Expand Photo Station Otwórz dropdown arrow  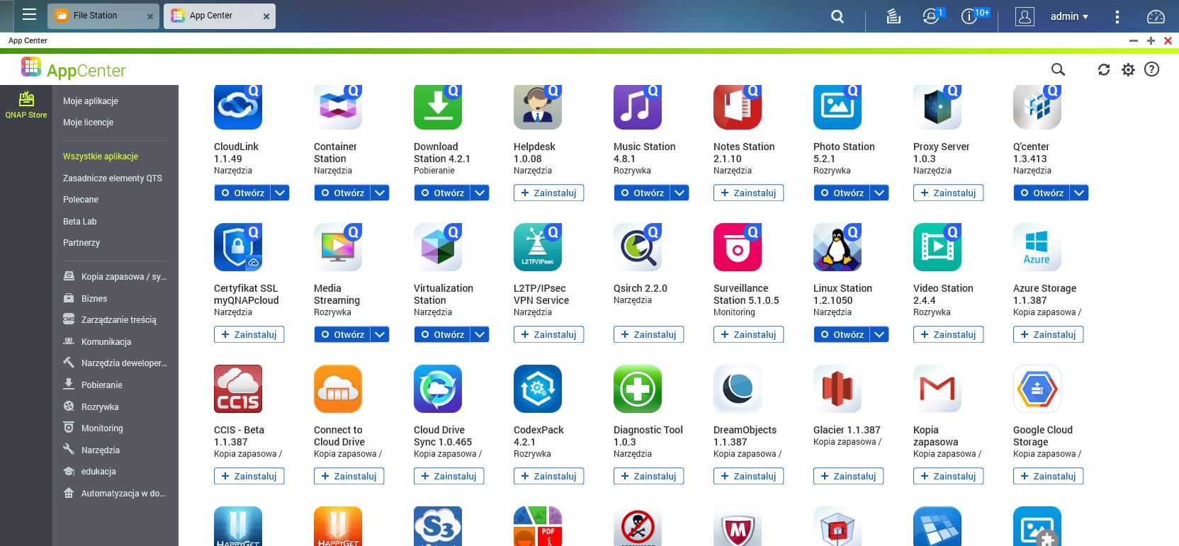[x=879, y=193]
